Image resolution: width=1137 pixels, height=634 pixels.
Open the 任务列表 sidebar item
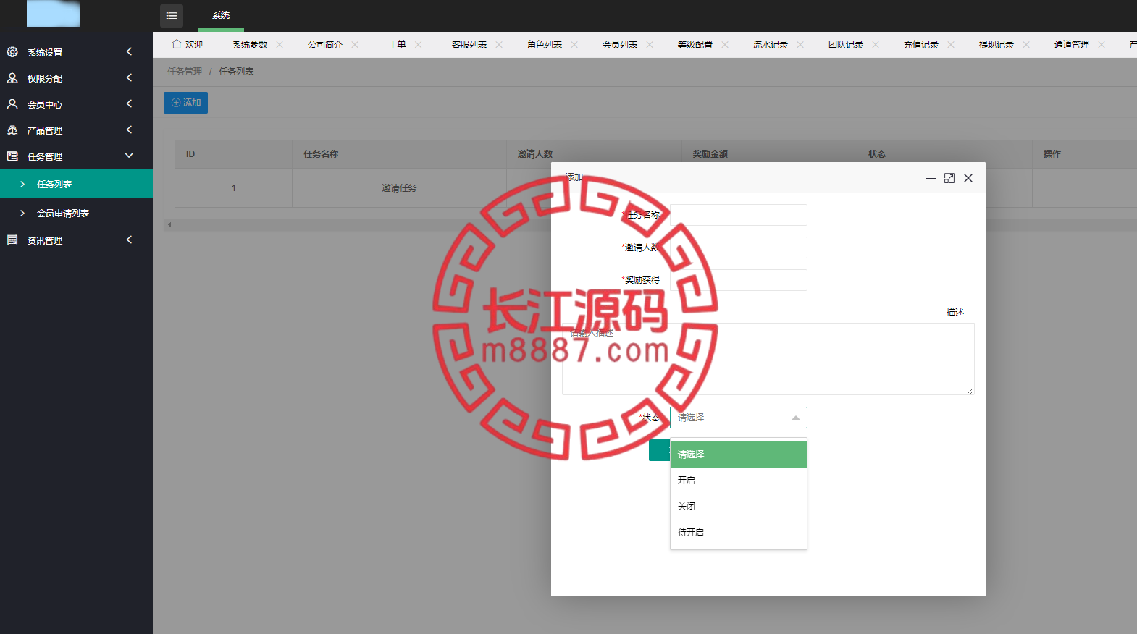(x=76, y=184)
